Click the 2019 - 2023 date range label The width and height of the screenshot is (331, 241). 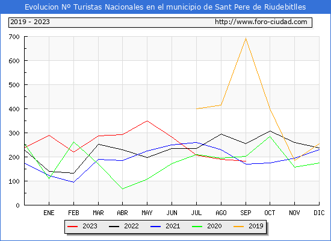click(30, 22)
